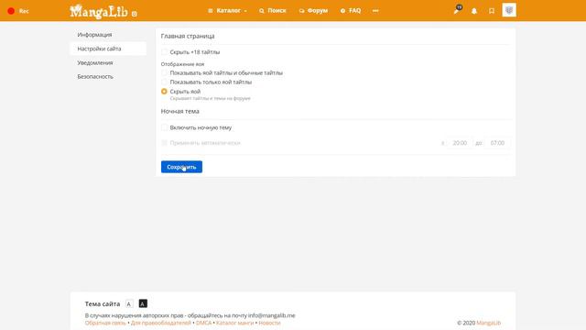Open the key icon with badge
Image resolution: width=586 pixels, height=330 pixels.
point(458,10)
